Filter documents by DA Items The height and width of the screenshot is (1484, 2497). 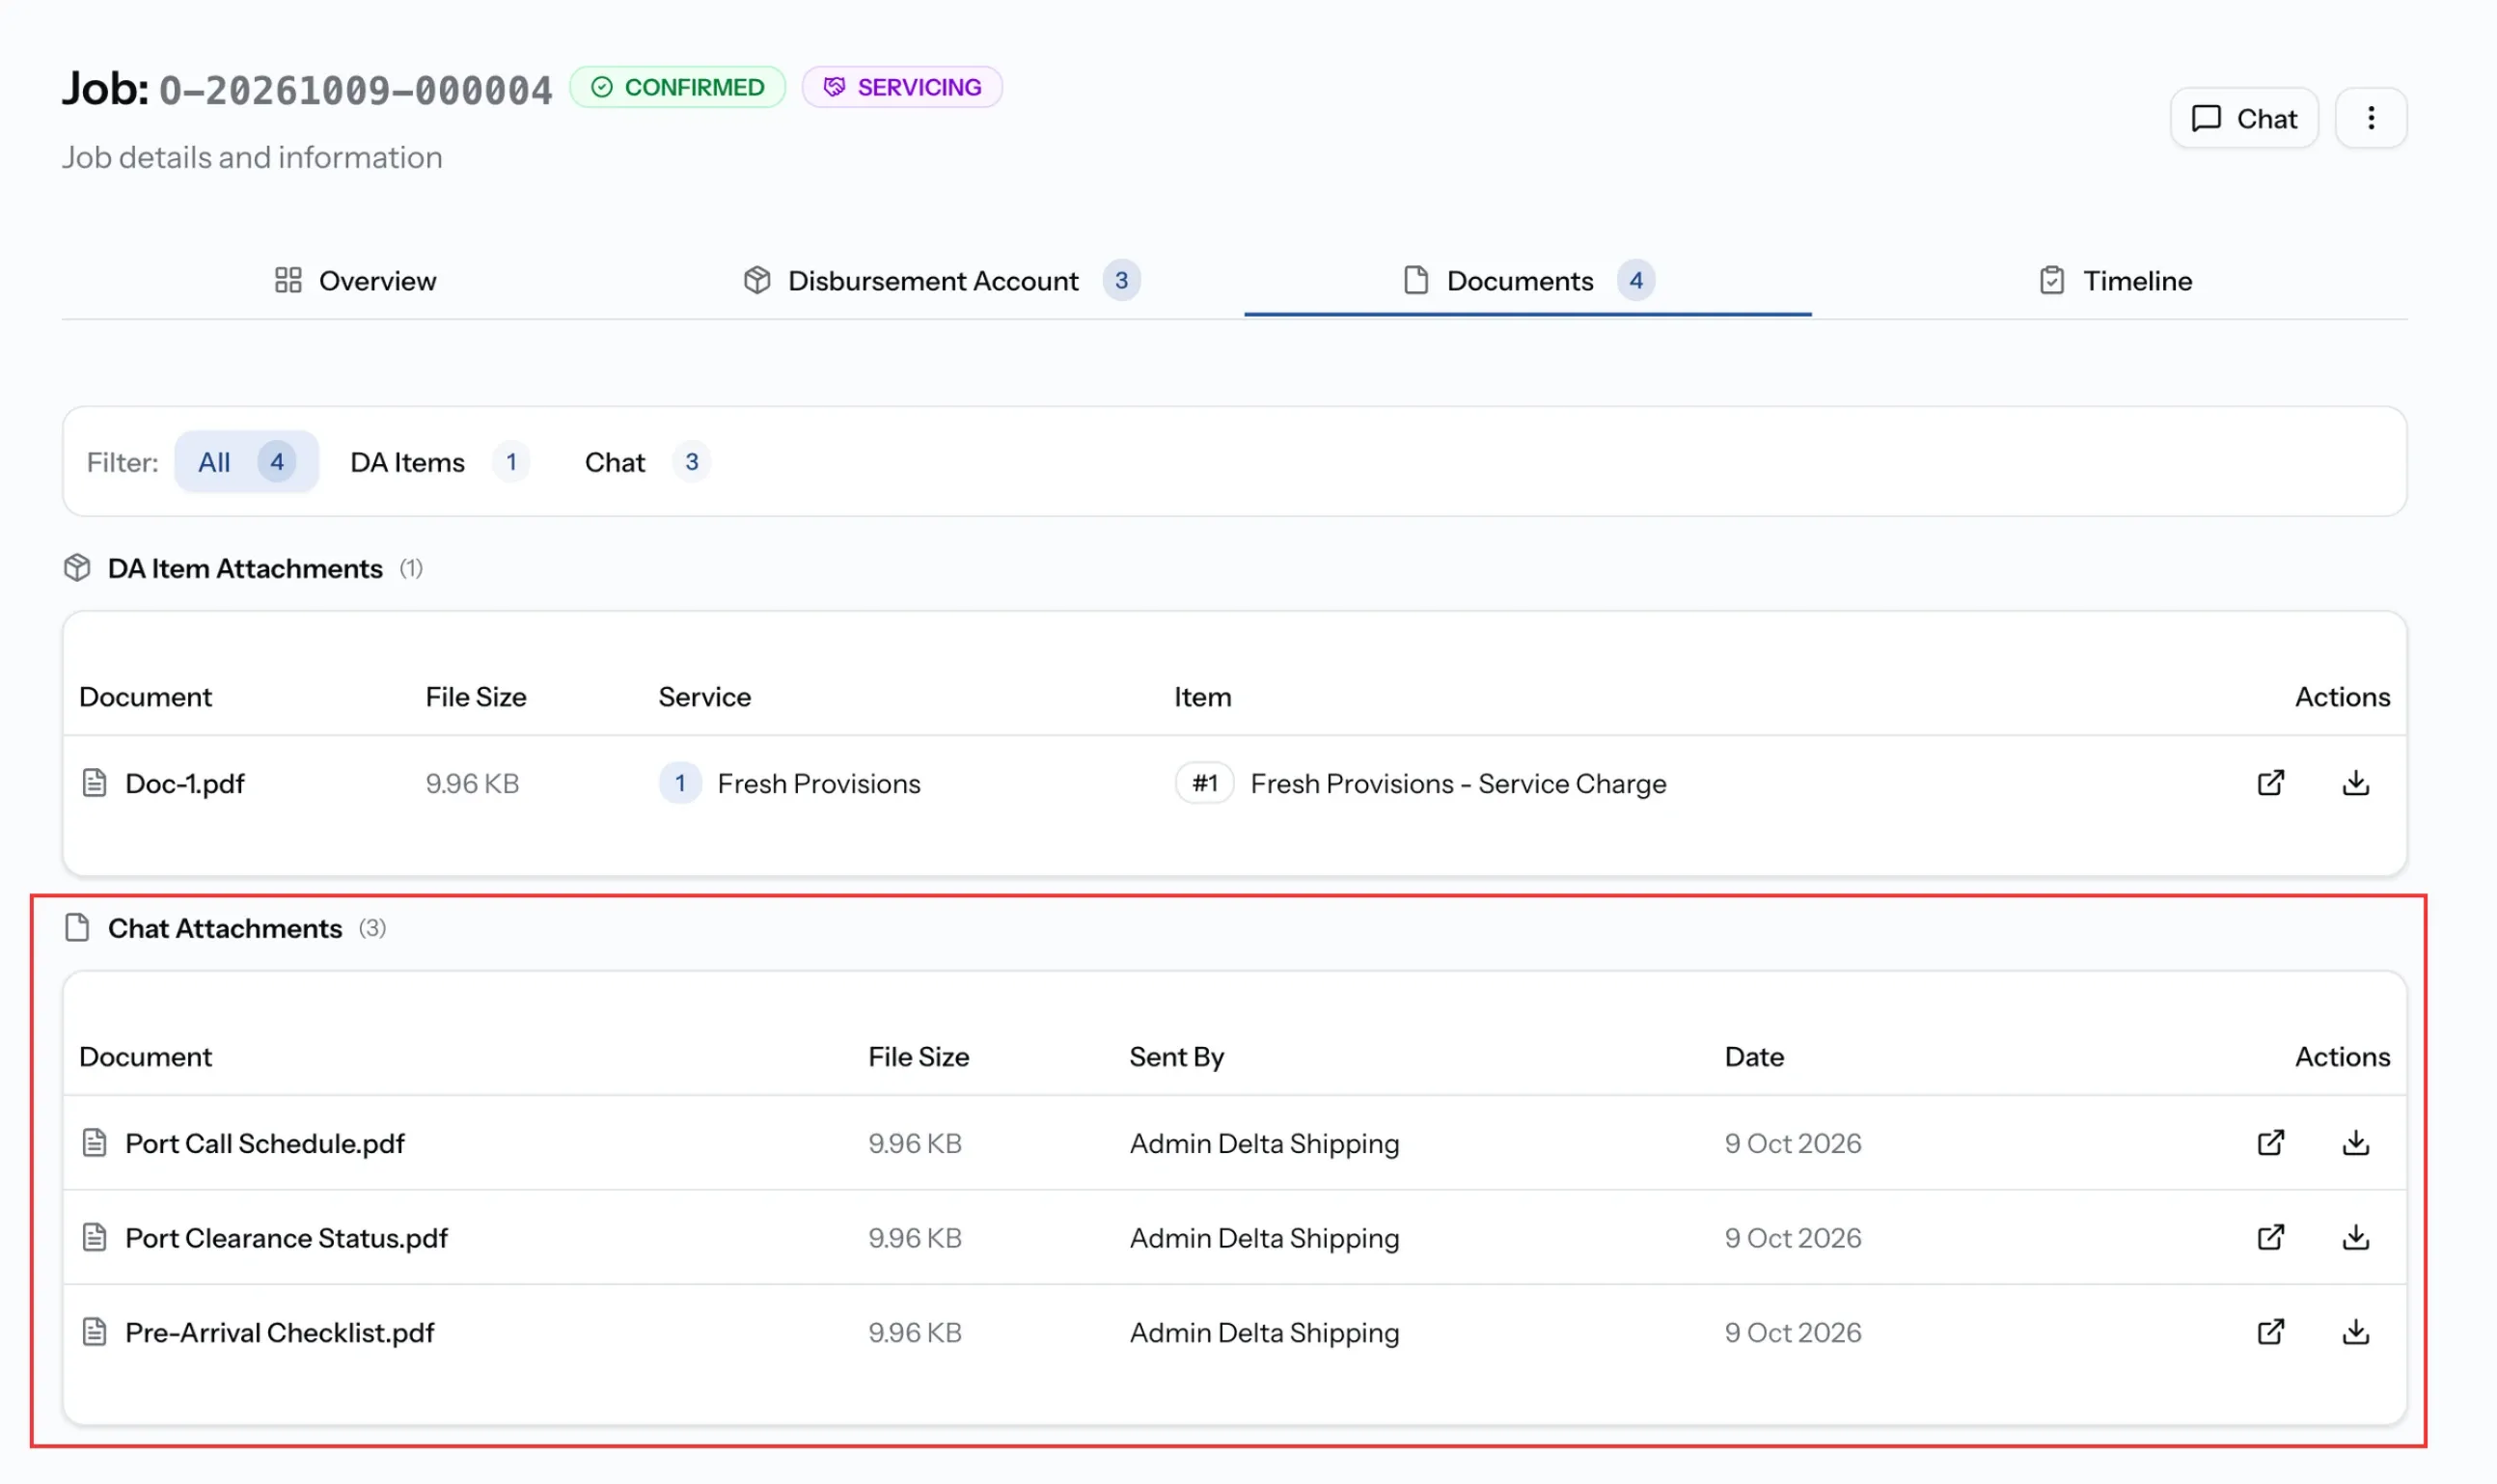coord(439,462)
